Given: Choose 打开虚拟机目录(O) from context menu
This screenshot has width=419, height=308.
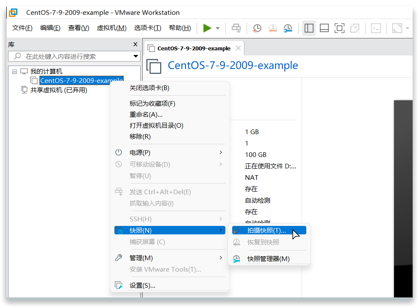Looking at the screenshot, I should (170, 125).
